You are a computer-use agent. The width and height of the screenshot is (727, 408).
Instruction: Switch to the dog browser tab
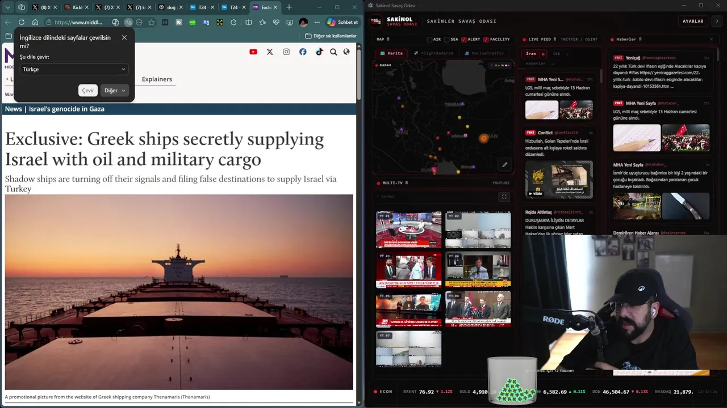pos(171,7)
